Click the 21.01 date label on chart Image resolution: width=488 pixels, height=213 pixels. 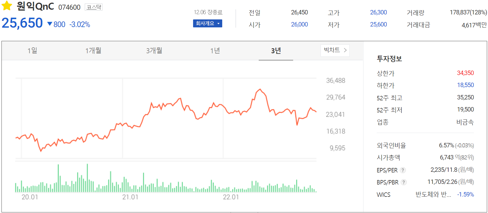(x=130, y=197)
